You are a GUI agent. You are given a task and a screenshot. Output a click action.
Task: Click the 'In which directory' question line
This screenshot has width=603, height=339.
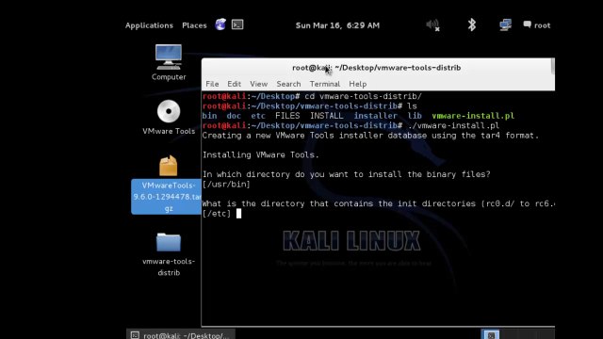pos(346,174)
